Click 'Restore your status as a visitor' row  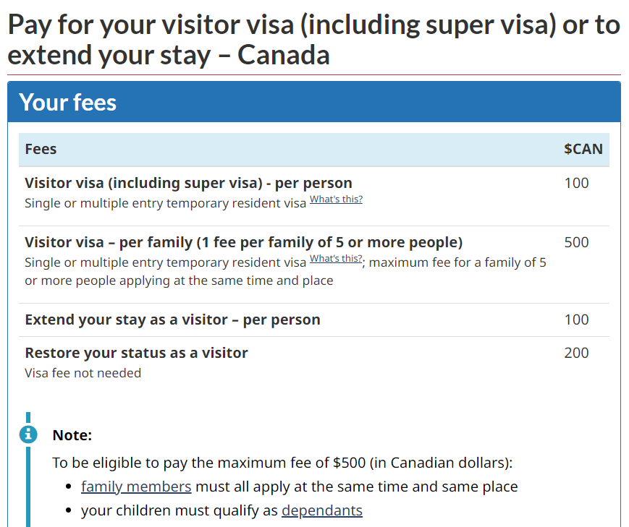click(314, 362)
